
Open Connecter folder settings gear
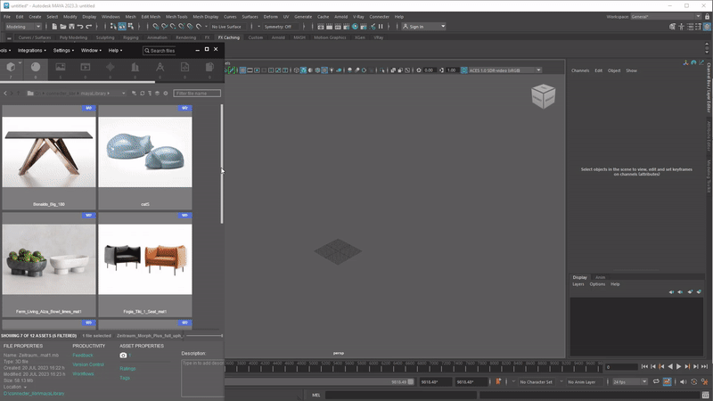click(x=166, y=94)
